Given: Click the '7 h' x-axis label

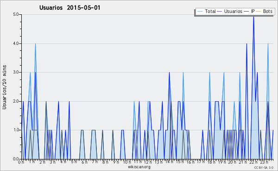Looking at the screenshot, I should coord(95,162).
